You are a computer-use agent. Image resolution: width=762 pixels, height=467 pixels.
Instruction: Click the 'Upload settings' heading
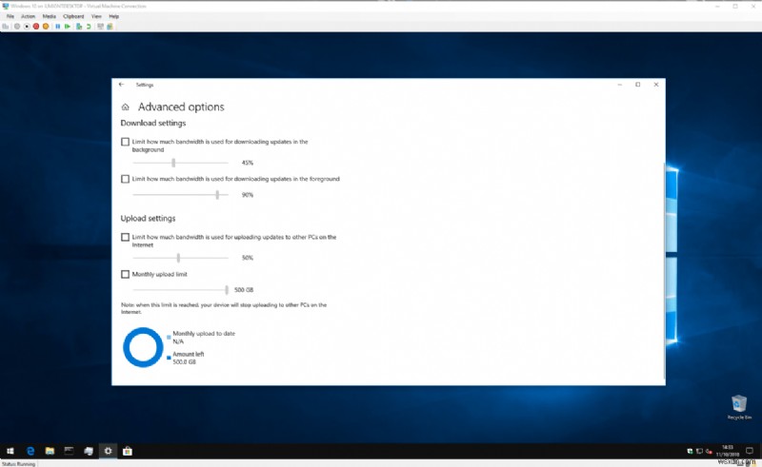point(148,219)
